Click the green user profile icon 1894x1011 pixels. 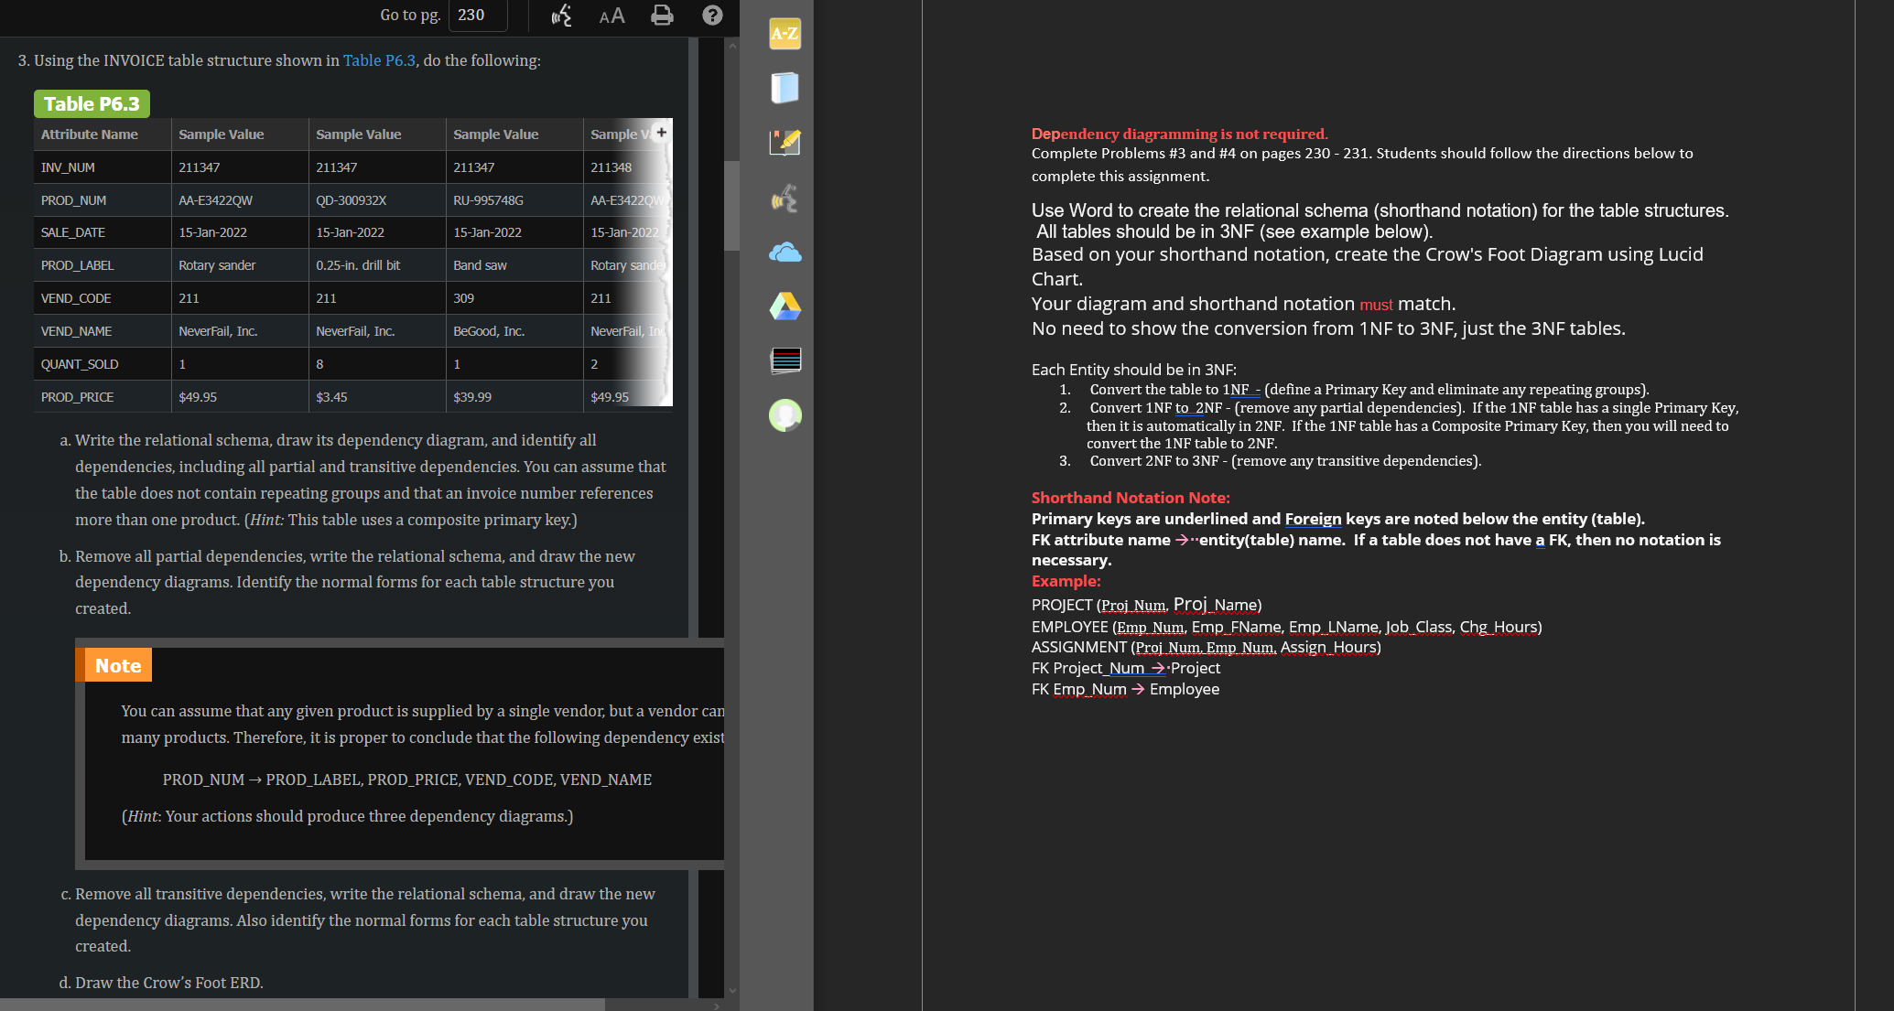click(785, 415)
